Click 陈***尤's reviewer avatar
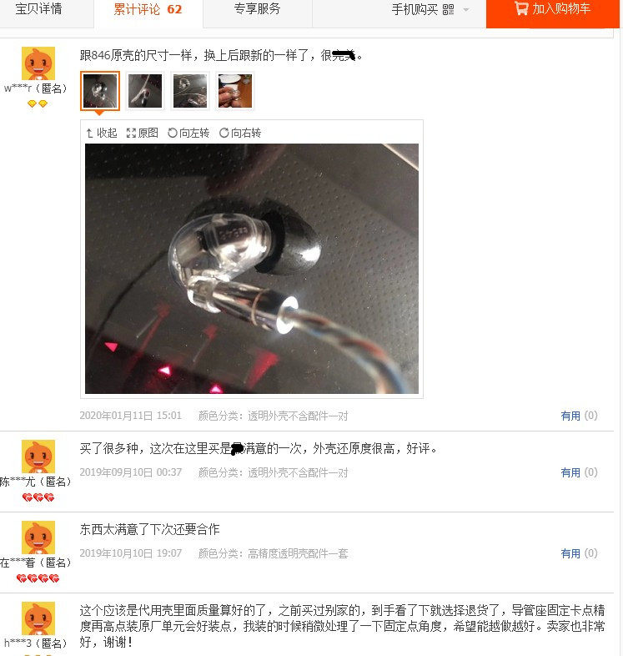The image size is (623, 656). (x=38, y=456)
